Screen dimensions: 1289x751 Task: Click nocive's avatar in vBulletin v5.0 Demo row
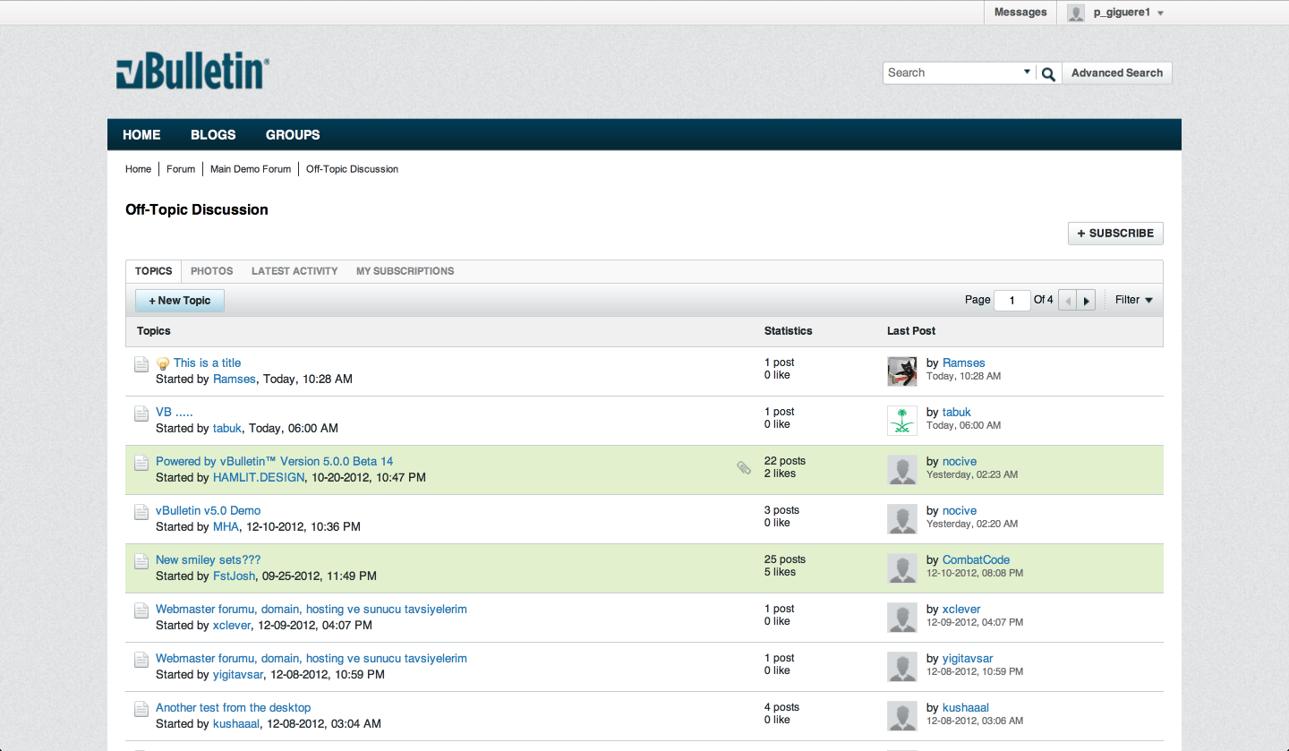902,519
